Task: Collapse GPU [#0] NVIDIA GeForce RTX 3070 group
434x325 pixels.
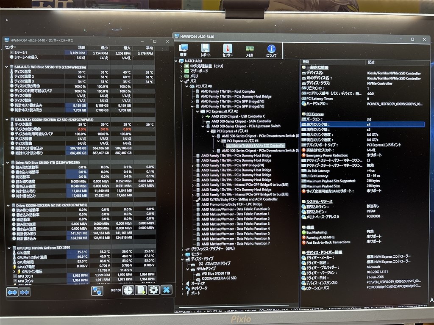Action: tap(9, 248)
